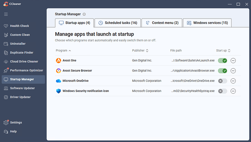Open Driver Updater section
Image resolution: width=251 pixels, height=142 pixels.
pos(20,97)
